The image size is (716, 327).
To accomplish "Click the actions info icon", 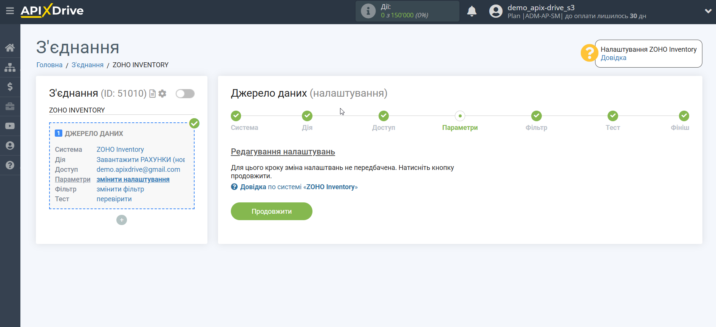I will click(x=368, y=11).
